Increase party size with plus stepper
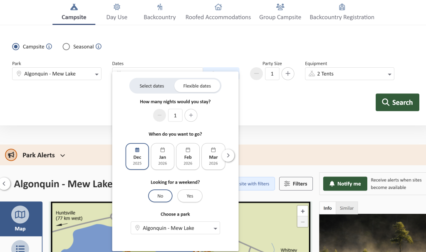This screenshot has width=426, height=252. (x=287, y=73)
